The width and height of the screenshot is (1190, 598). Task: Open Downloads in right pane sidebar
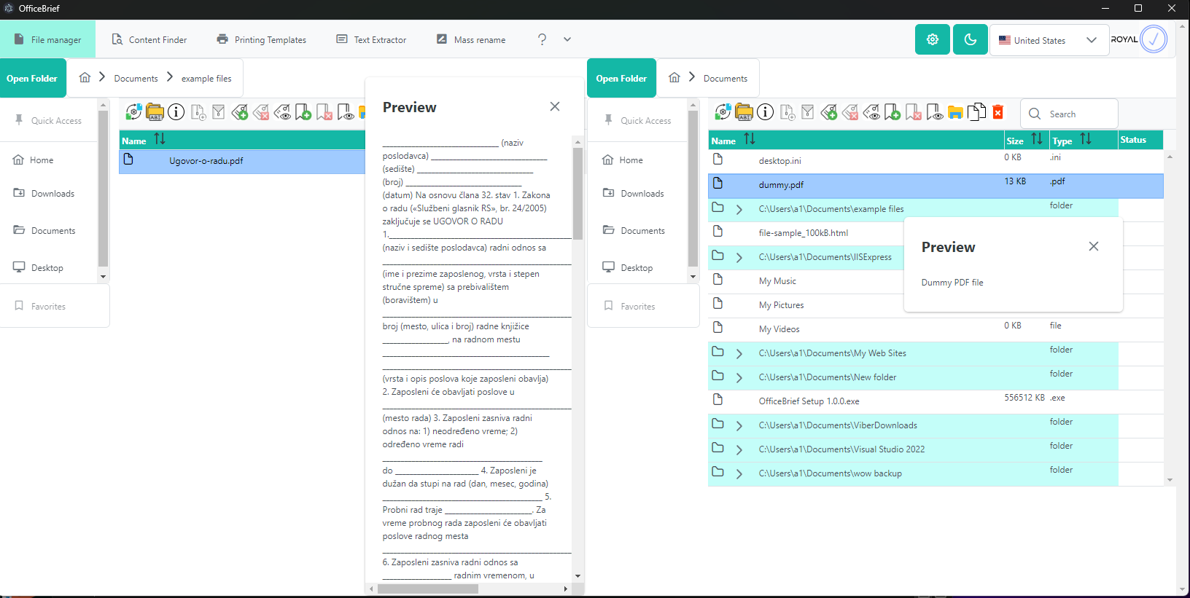(x=633, y=193)
